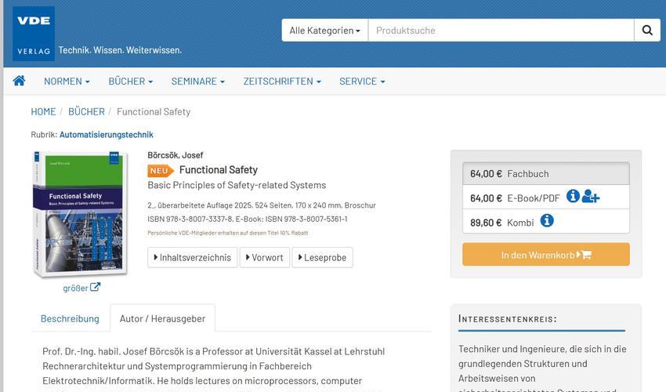Open Automatisierungstechnik rubric link

107,135
